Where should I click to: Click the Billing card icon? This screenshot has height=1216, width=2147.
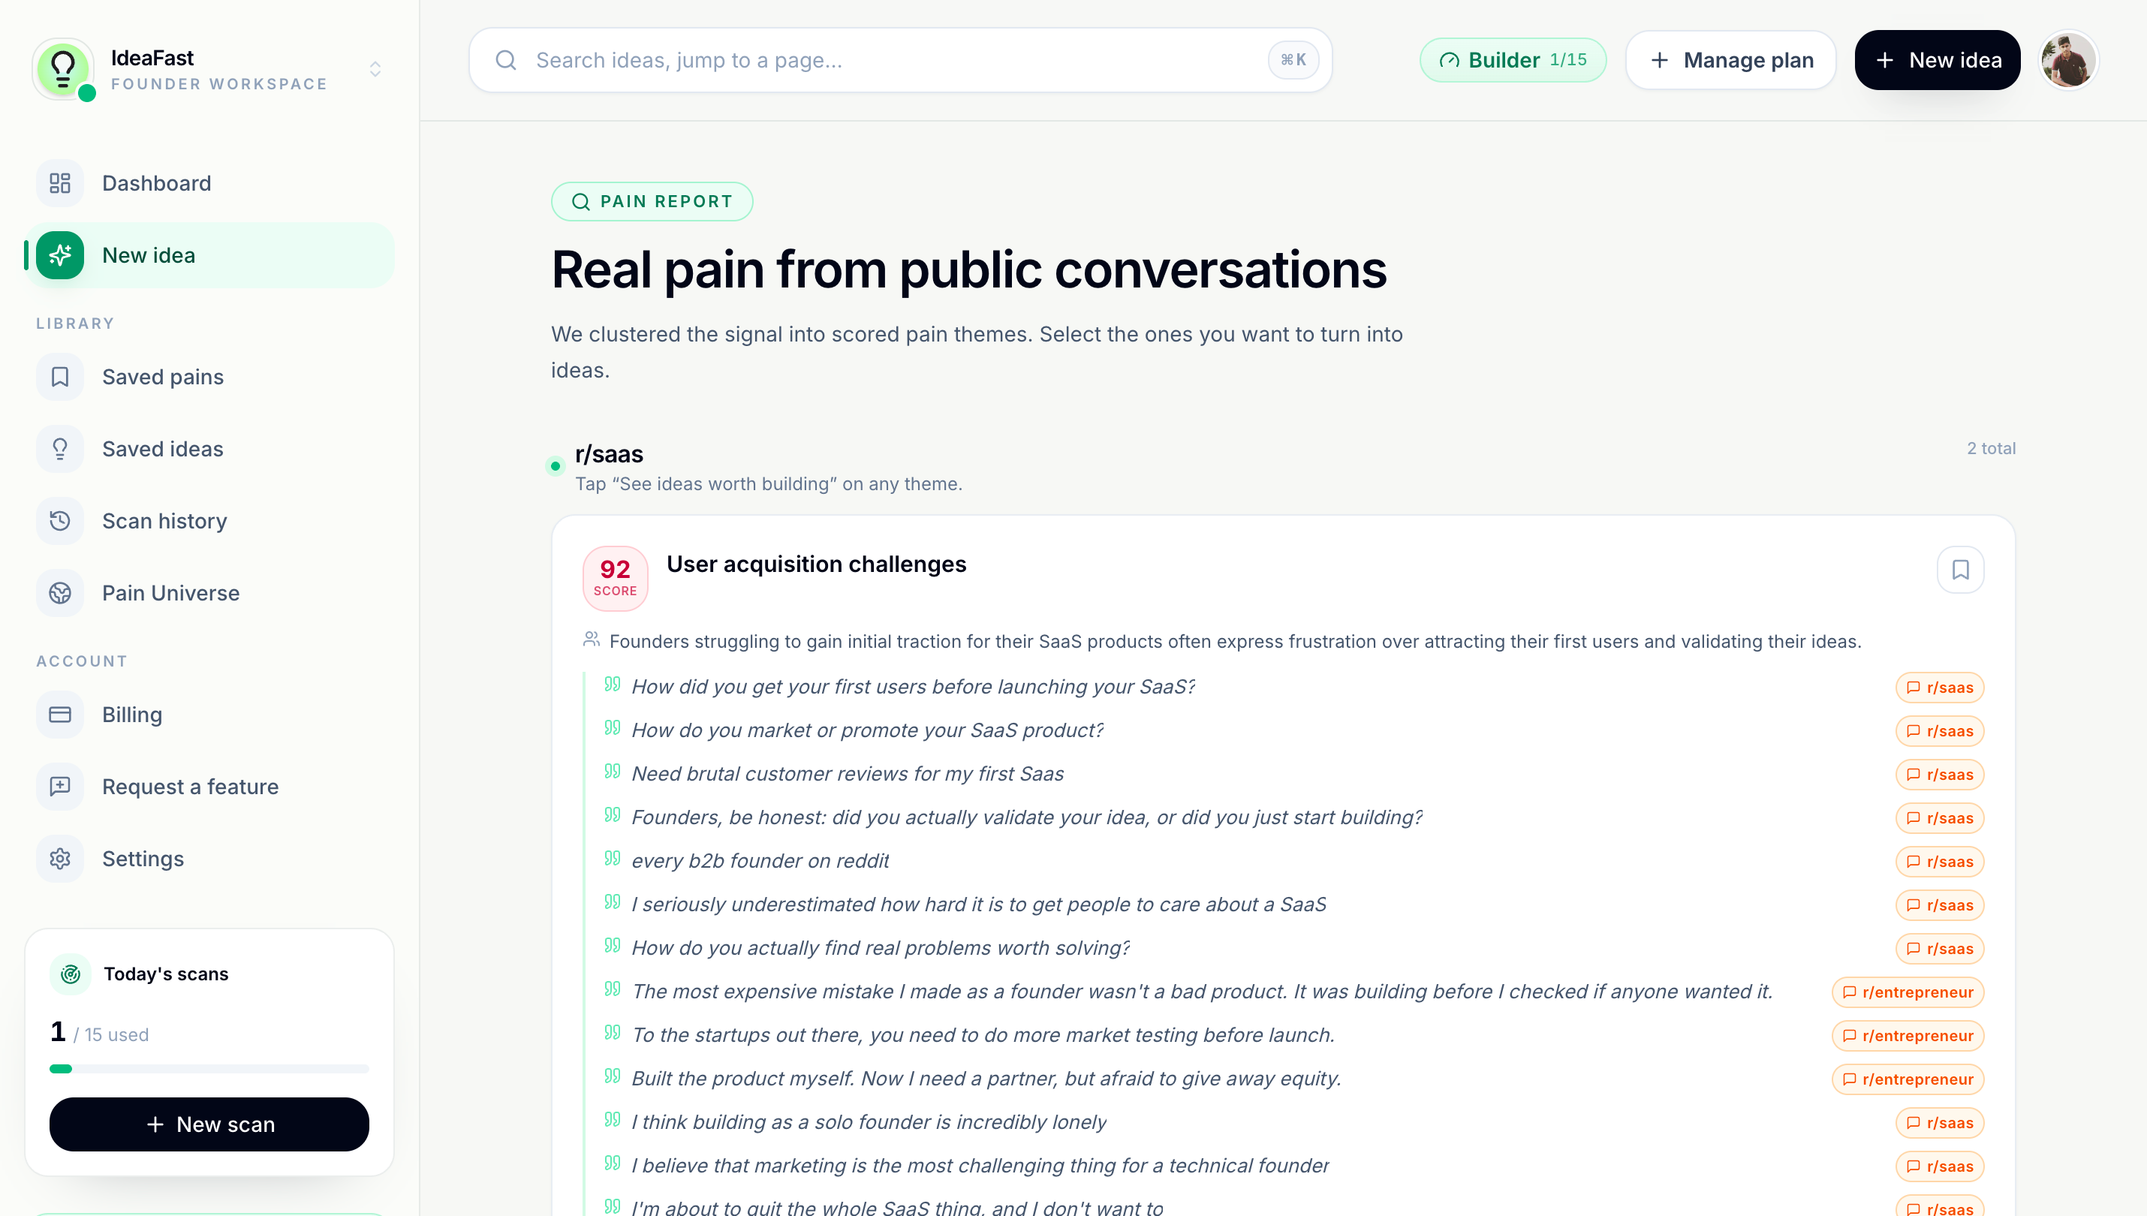point(60,714)
